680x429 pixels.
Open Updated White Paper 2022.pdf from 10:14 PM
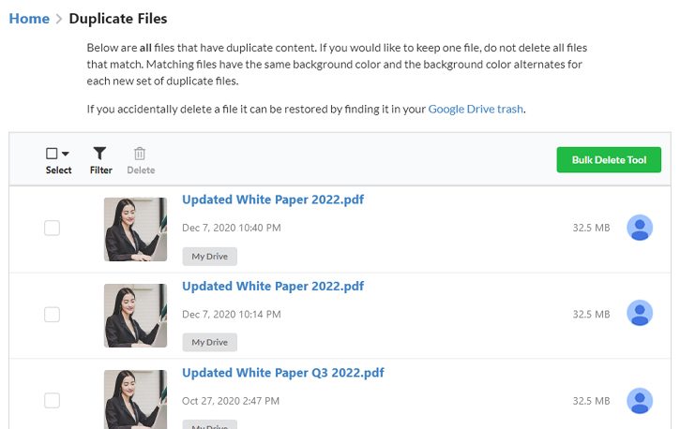pyautogui.click(x=273, y=286)
